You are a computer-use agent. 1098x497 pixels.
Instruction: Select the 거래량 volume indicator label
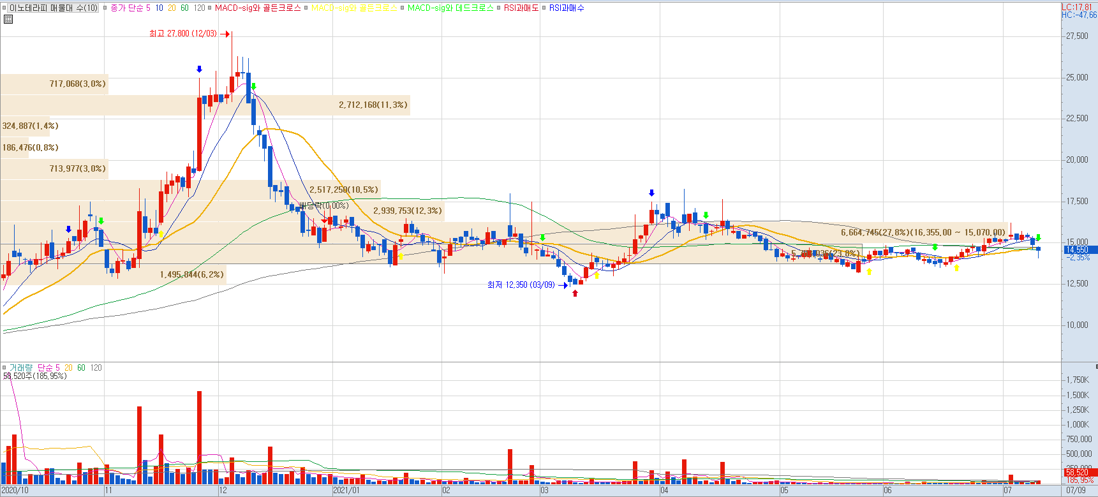[20, 367]
